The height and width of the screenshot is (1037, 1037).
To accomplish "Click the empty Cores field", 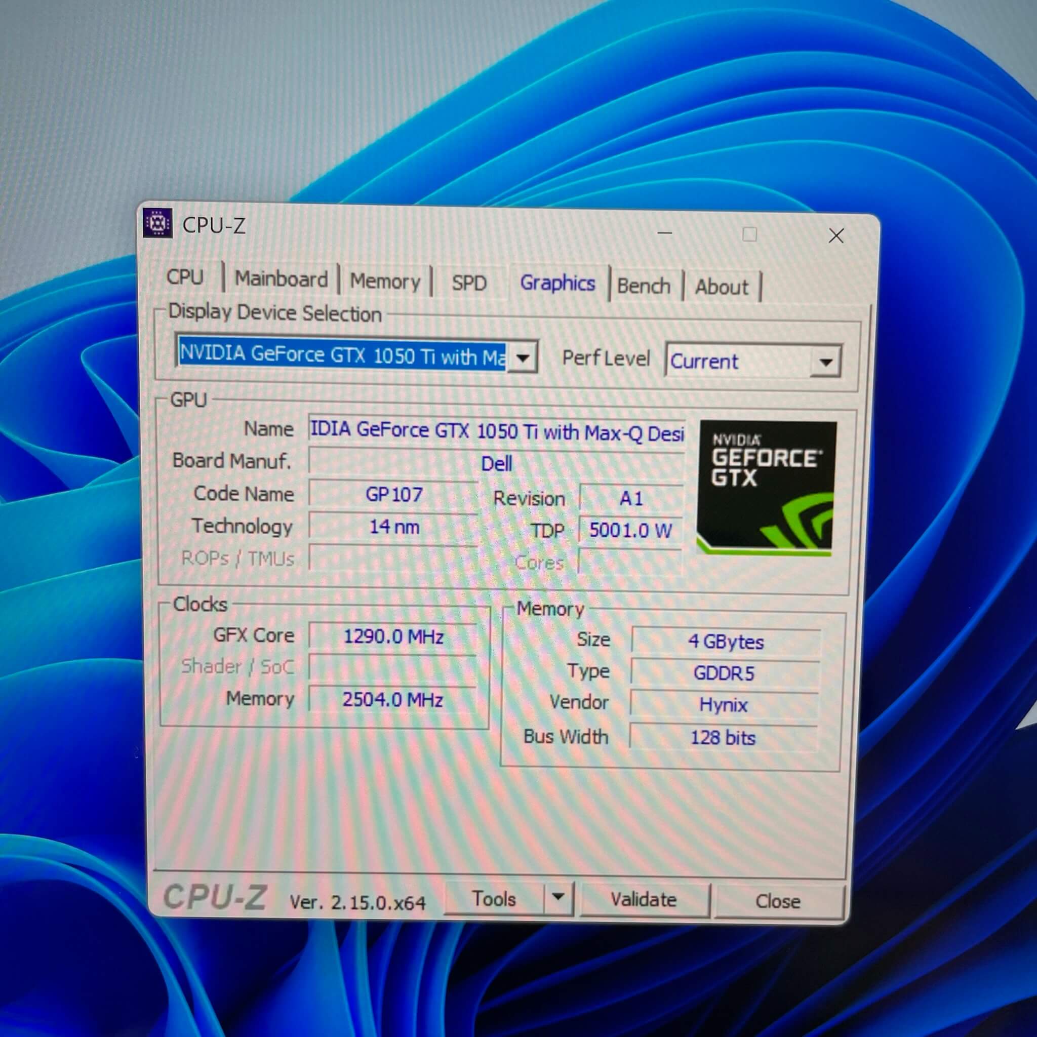I will pos(630,563).
